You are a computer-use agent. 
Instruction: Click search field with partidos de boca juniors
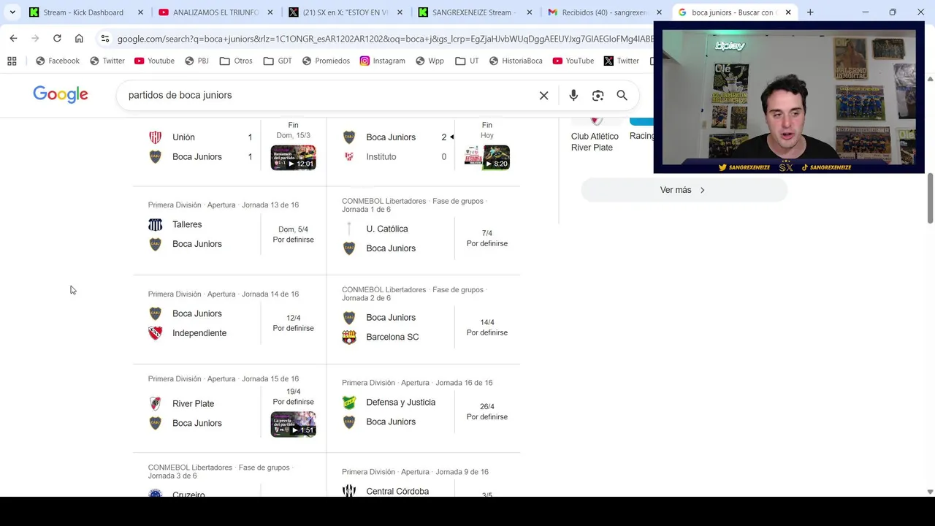click(329, 95)
